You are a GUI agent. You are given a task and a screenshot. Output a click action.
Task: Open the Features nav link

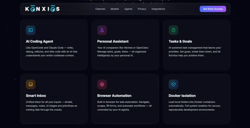[100, 9]
